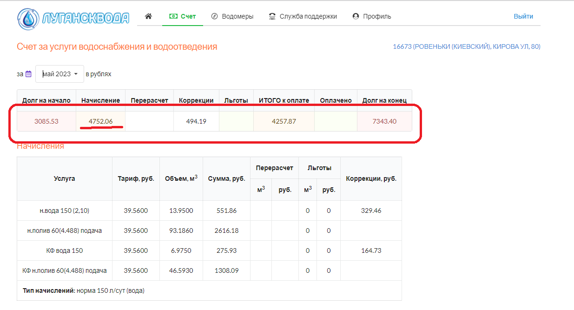
Task: Click the Перерасчет summary column header
Action: click(x=149, y=100)
